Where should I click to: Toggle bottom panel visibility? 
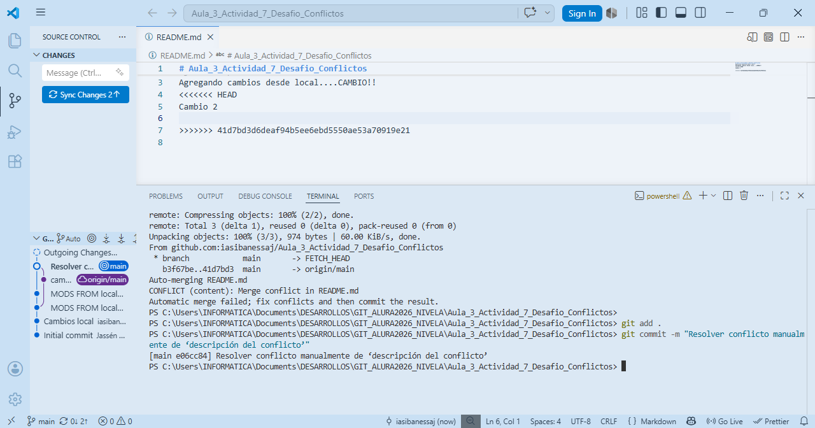pos(681,13)
